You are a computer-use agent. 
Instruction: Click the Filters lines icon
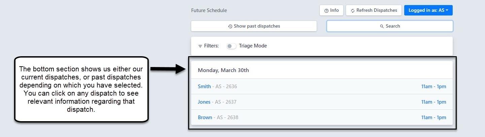click(x=200, y=46)
